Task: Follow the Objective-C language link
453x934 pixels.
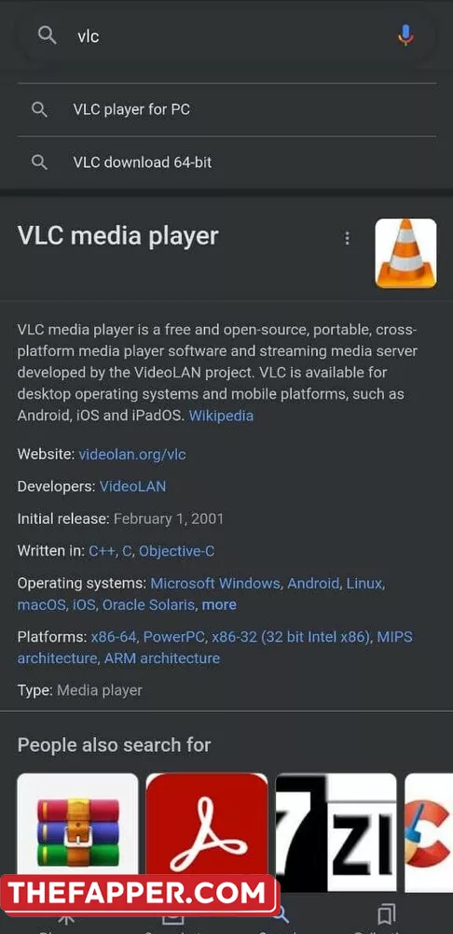Action: [x=176, y=551]
